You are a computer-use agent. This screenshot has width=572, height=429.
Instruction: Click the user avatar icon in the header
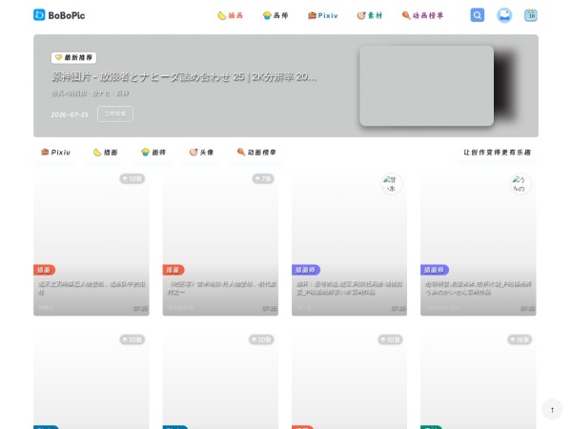coord(504,15)
